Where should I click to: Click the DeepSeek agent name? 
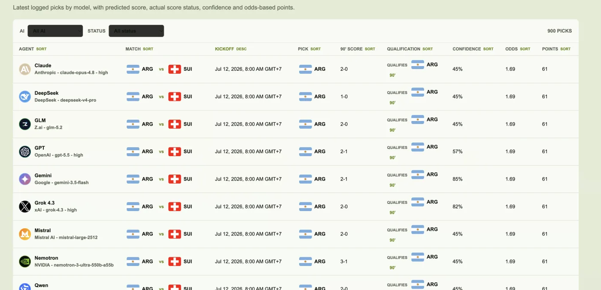pyautogui.click(x=46, y=93)
